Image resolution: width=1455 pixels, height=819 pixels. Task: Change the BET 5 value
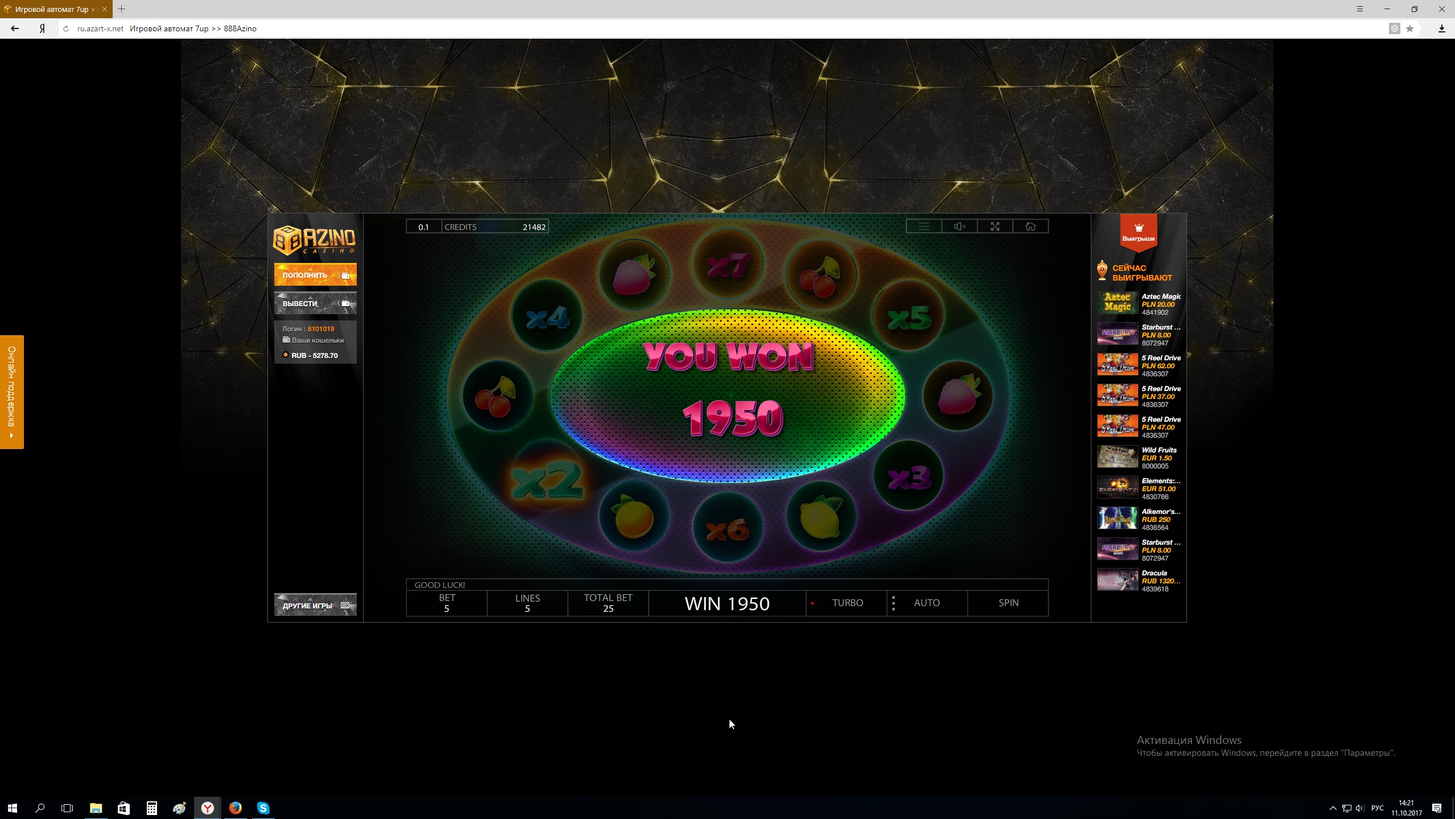point(447,603)
